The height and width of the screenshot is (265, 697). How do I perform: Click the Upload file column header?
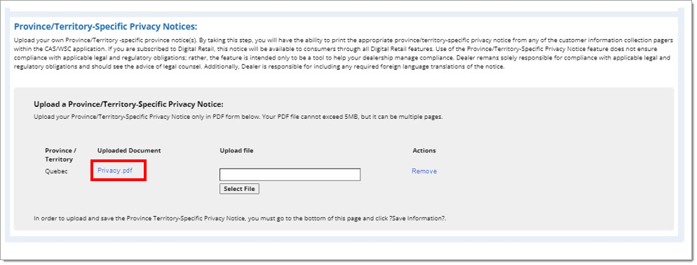236,150
